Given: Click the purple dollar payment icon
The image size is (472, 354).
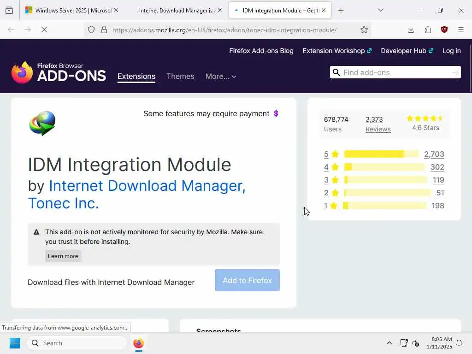Looking at the screenshot, I should [x=276, y=113].
